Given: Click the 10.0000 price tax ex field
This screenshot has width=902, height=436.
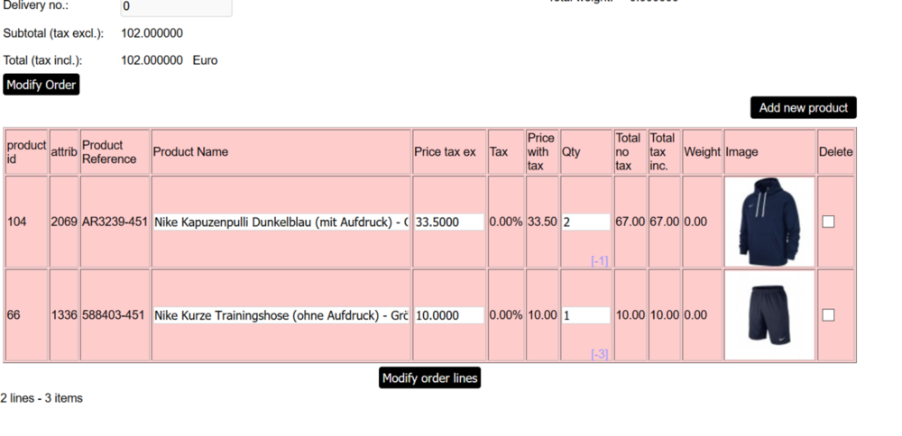Looking at the screenshot, I should [448, 315].
